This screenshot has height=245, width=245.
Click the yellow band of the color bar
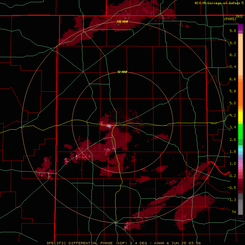[240, 117]
